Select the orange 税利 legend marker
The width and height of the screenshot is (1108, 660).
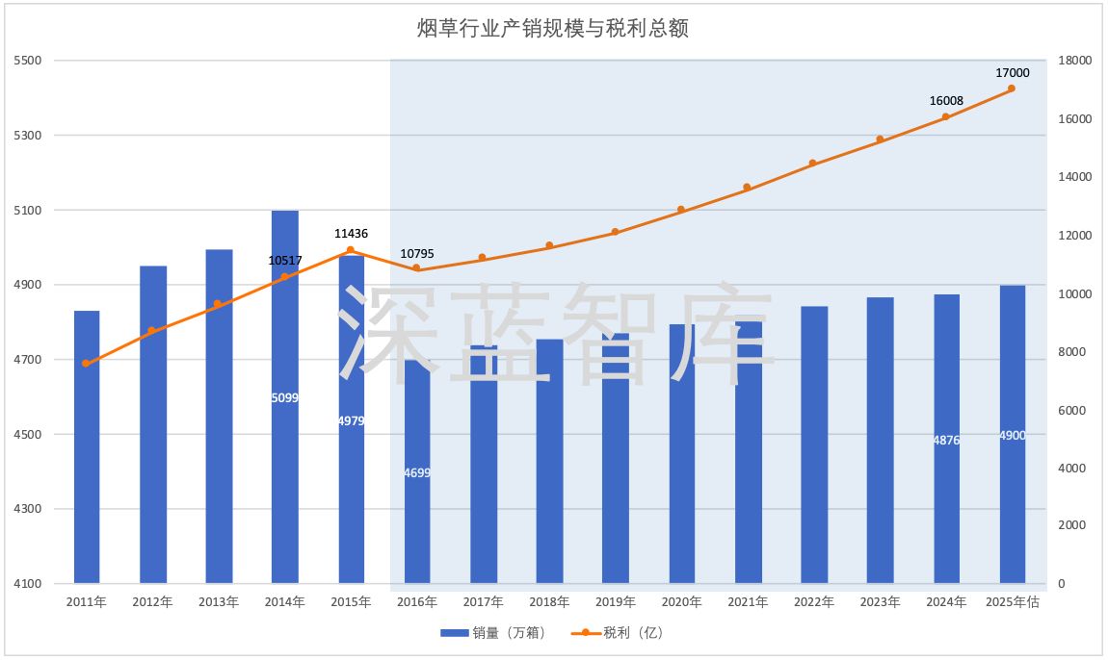click(586, 633)
